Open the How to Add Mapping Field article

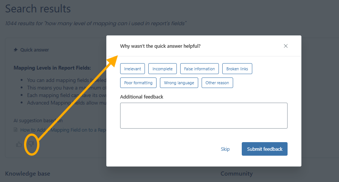(62, 130)
